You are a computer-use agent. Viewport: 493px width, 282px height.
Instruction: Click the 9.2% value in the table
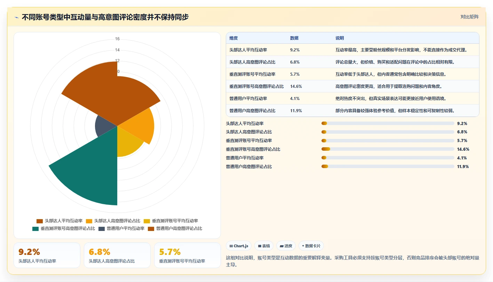click(x=295, y=50)
